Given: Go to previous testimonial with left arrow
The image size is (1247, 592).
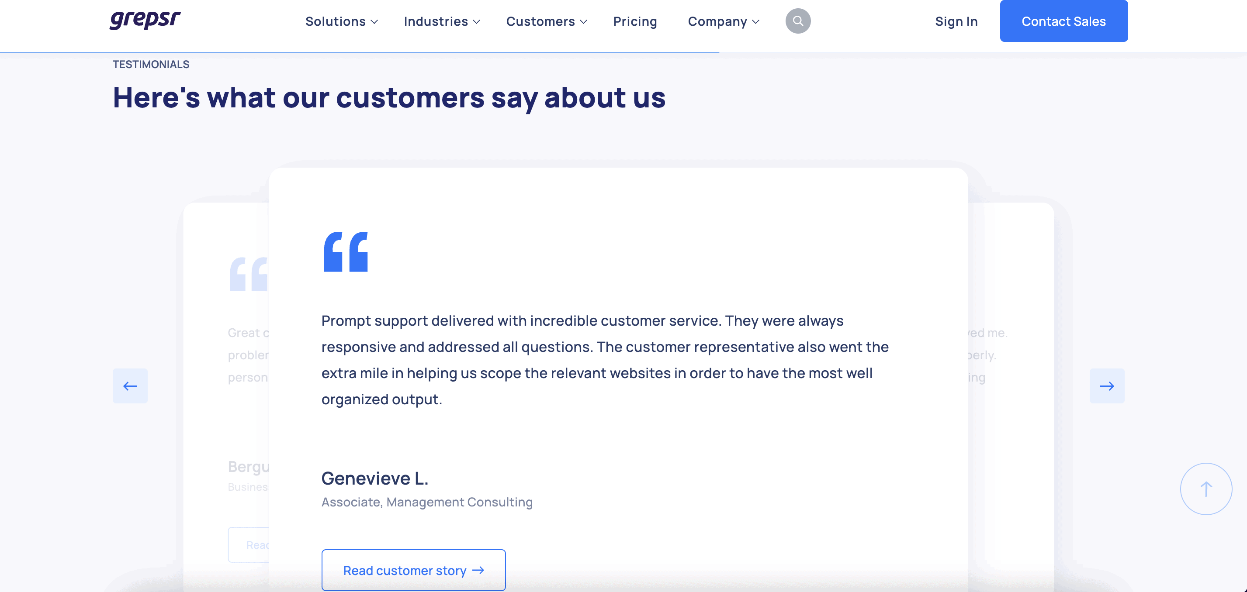Looking at the screenshot, I should (130, 386).
